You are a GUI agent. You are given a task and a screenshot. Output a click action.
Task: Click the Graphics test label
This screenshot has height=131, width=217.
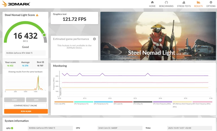pos(60,14)
